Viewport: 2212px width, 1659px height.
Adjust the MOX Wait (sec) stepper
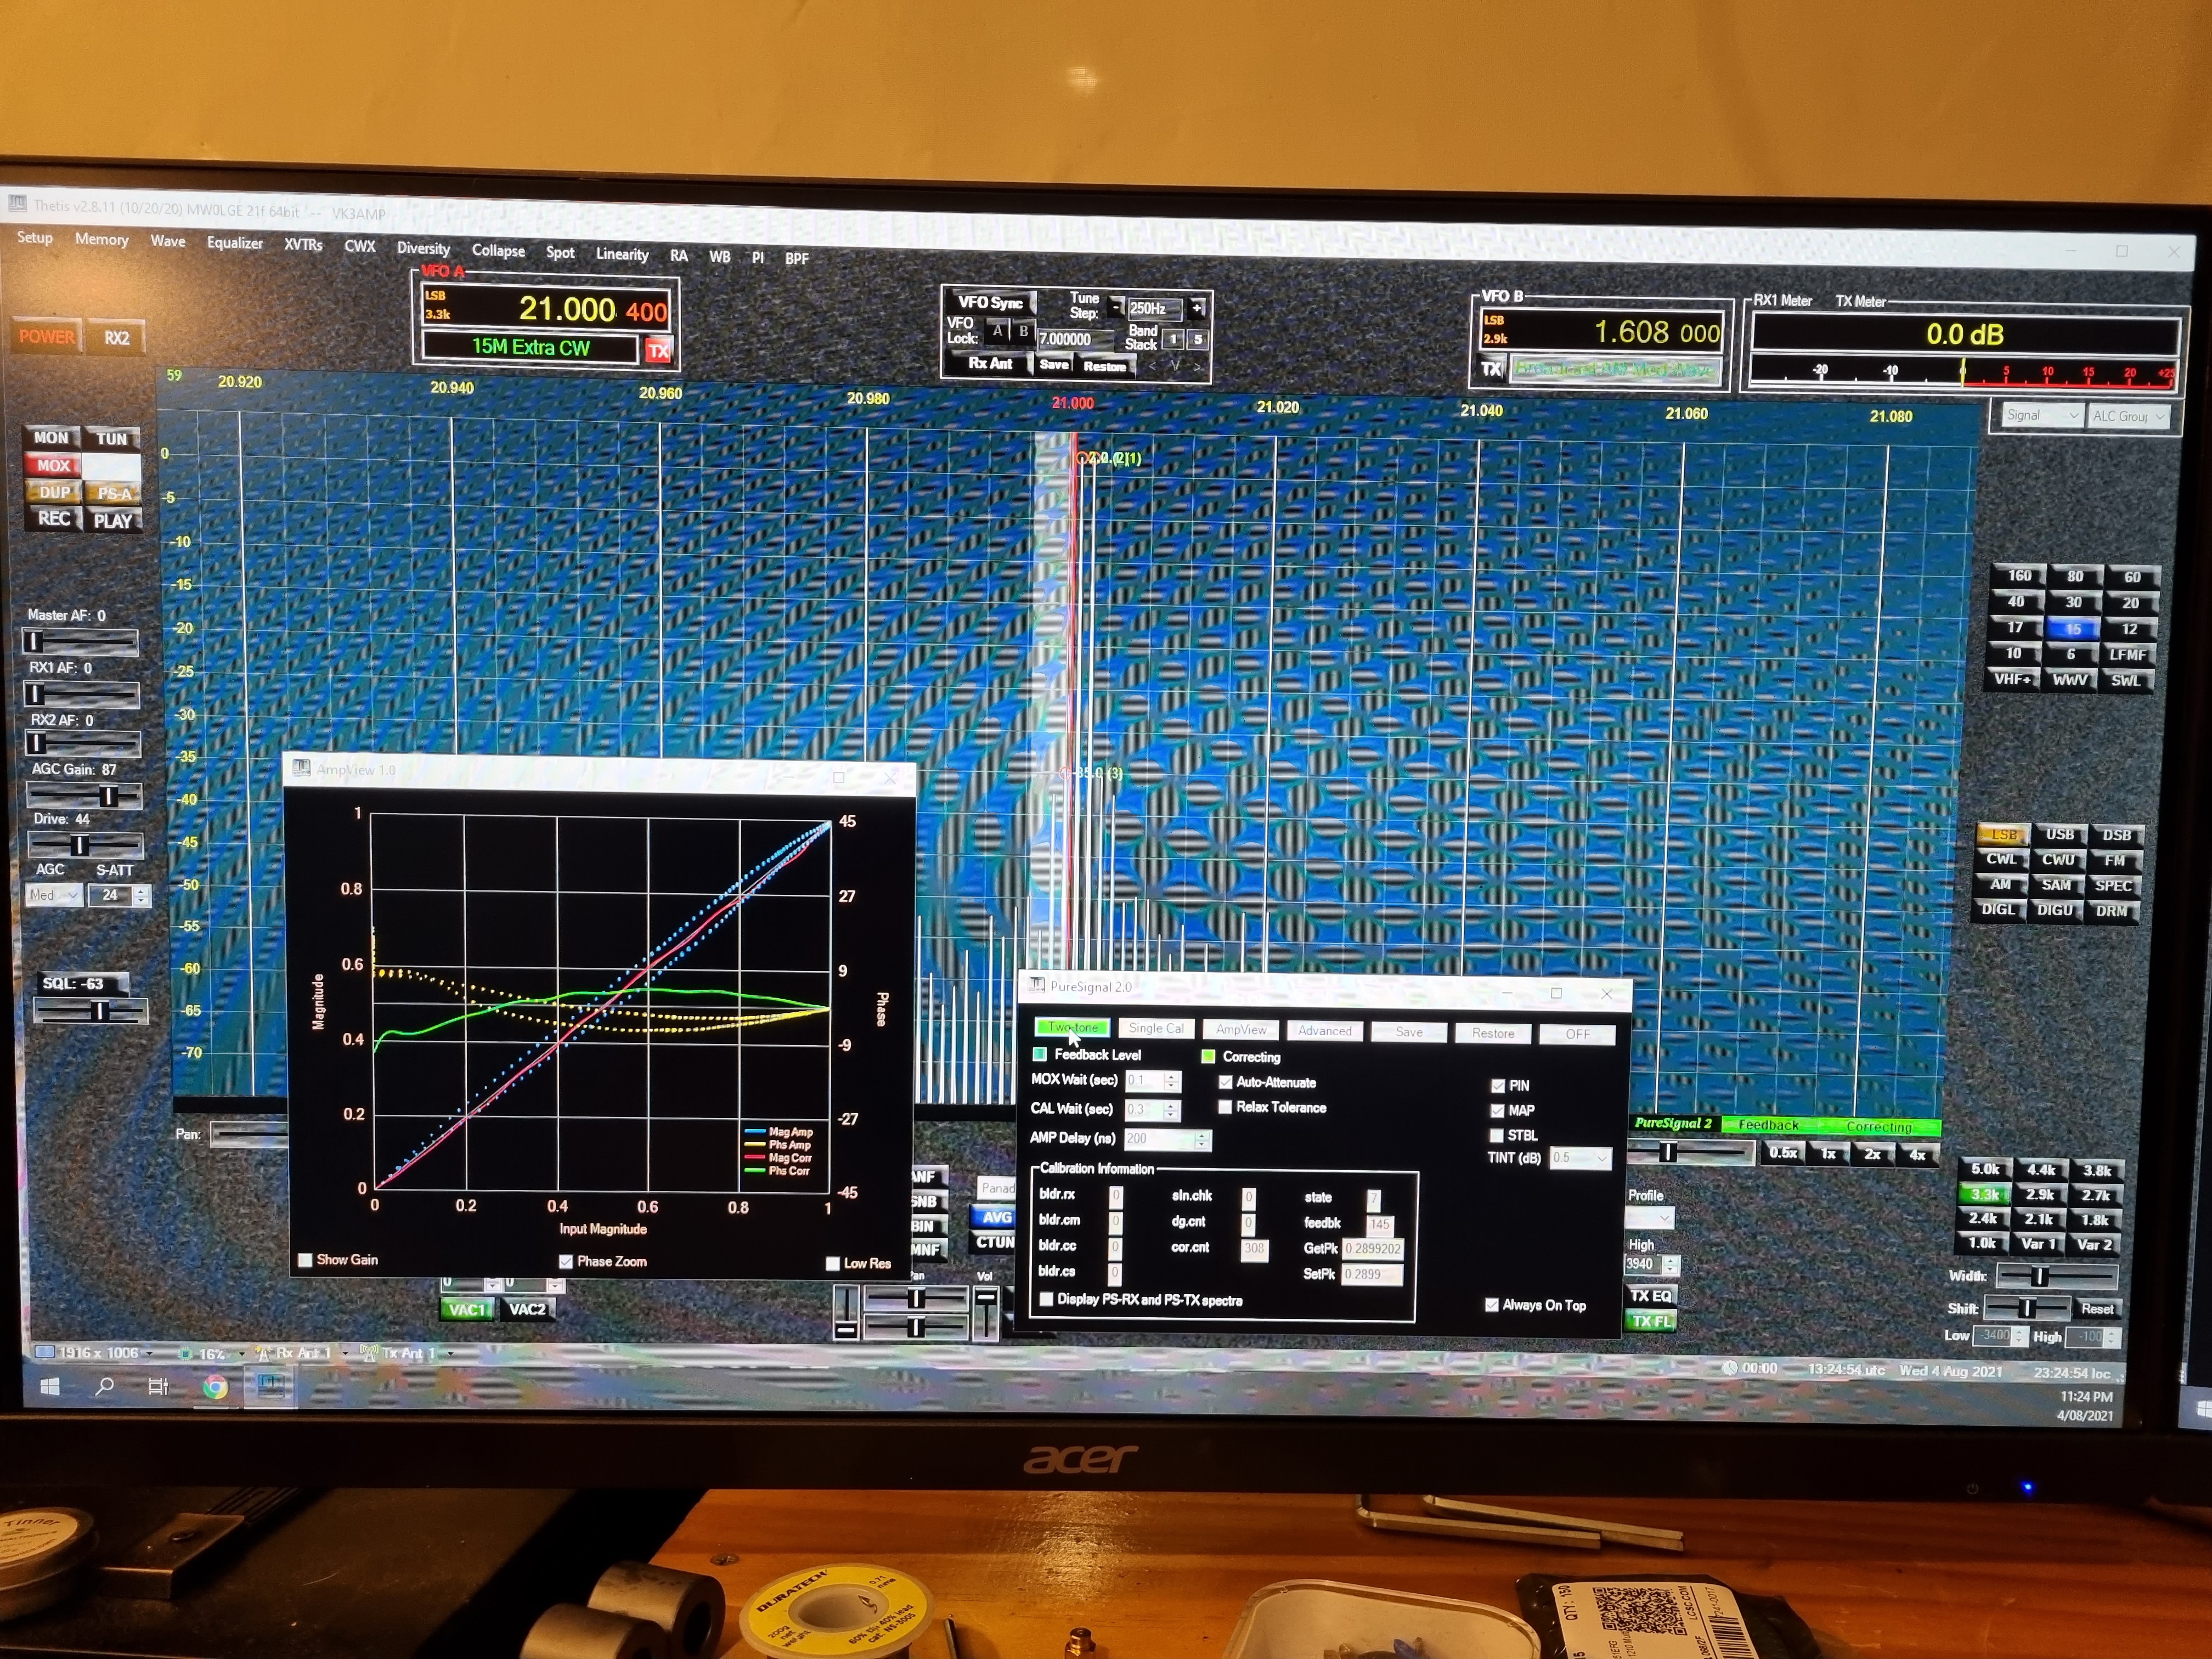coord(1152,1081)
